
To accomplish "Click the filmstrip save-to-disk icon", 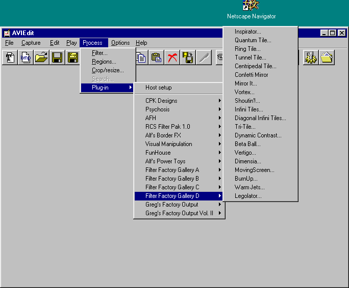I will coord(188,57).
